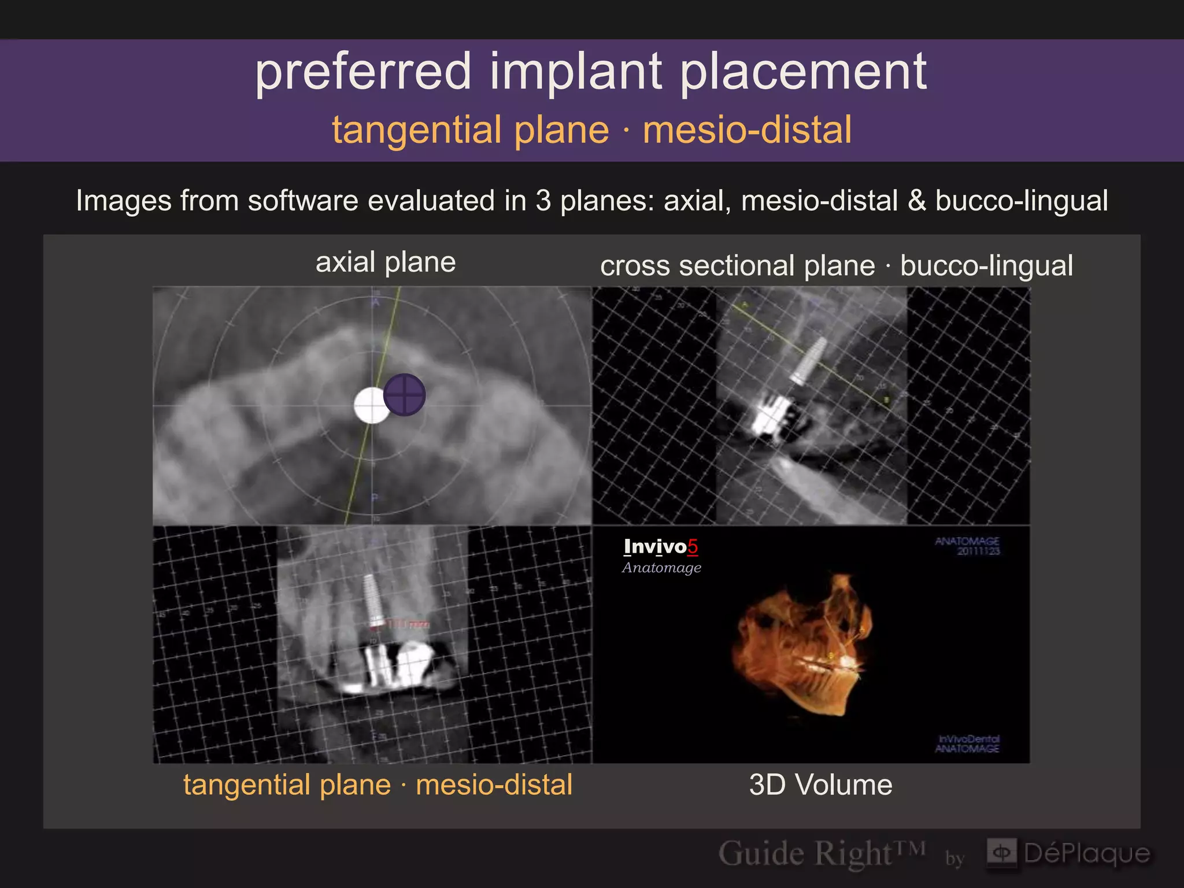Open the bucco-lingual cross section image

811,406
